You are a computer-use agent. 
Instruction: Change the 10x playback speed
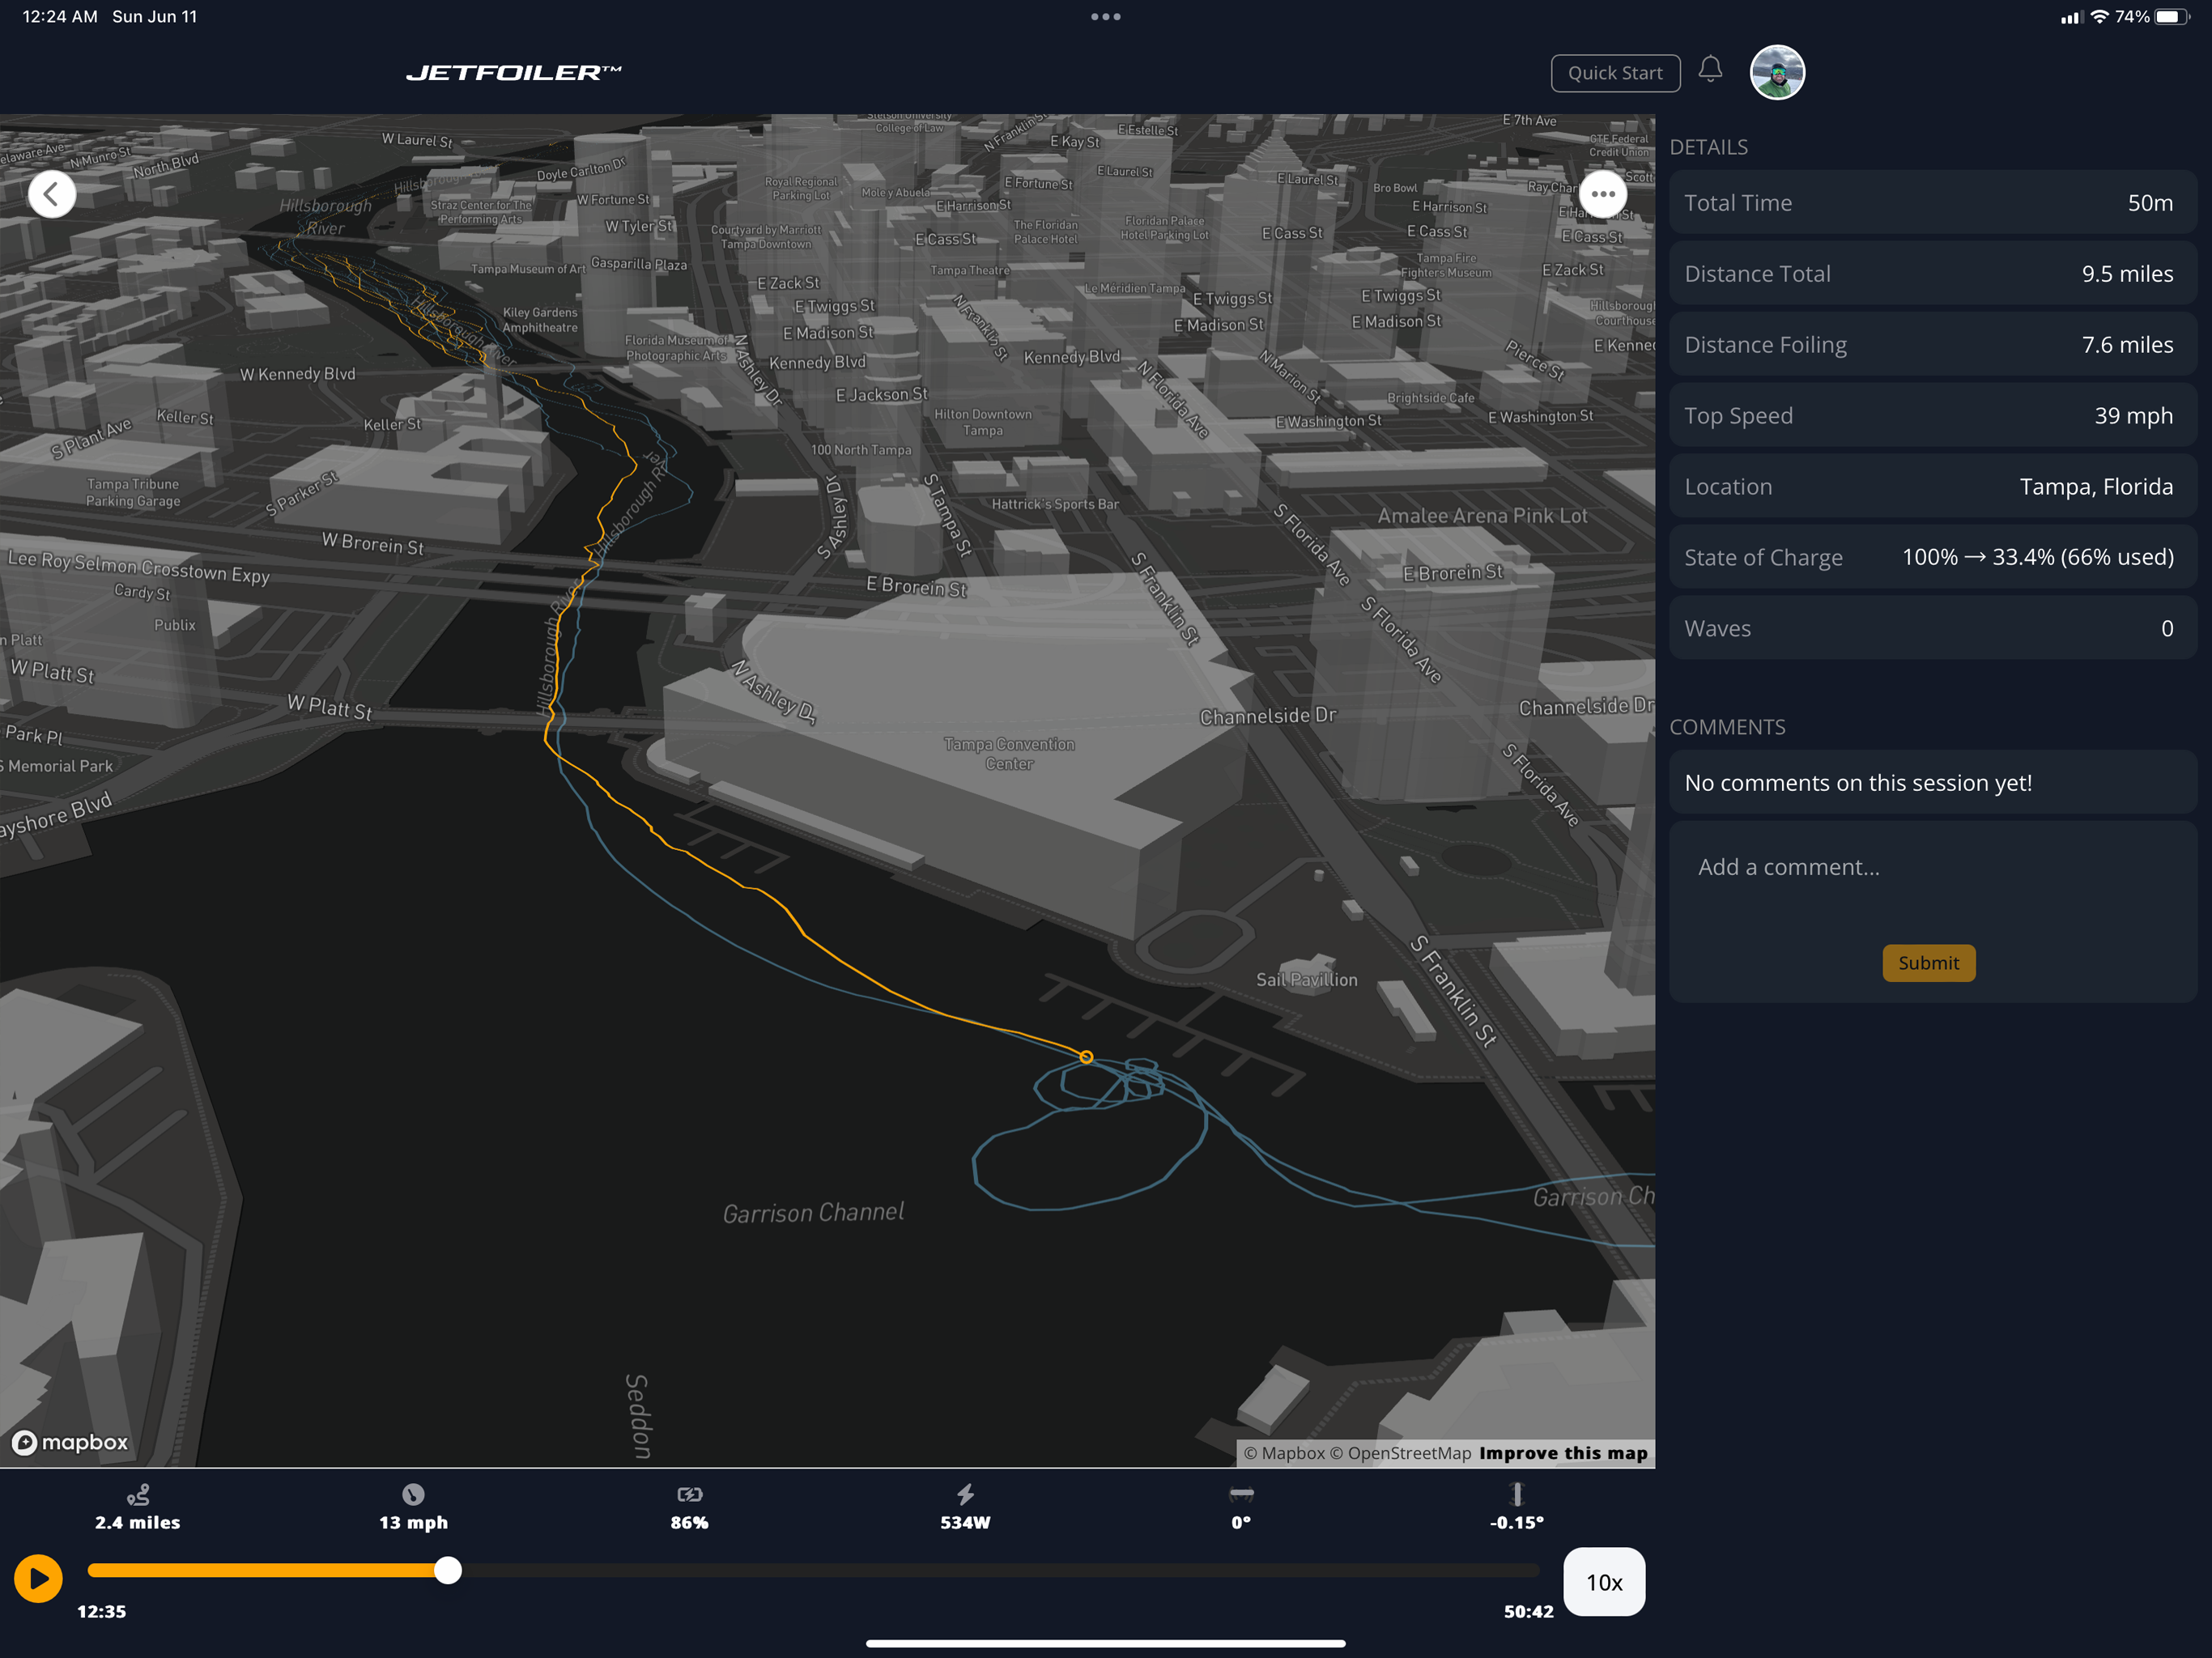click(x=1604, y=1582)
